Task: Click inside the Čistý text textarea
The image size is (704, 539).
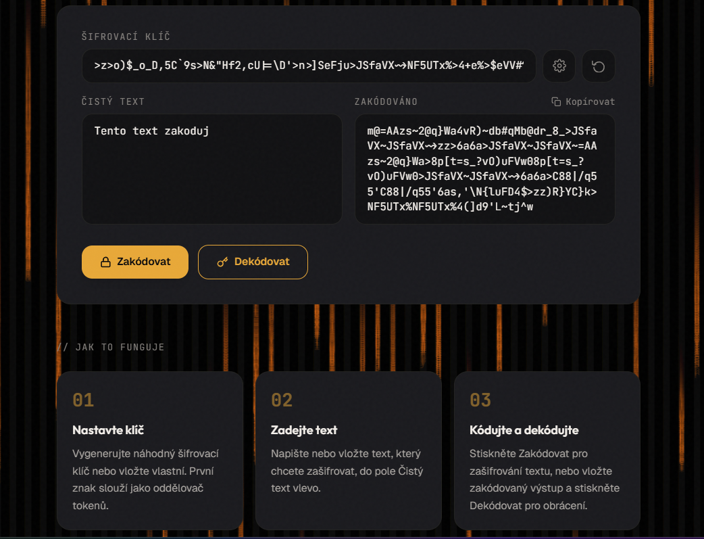Action: (x=211, y=168)
